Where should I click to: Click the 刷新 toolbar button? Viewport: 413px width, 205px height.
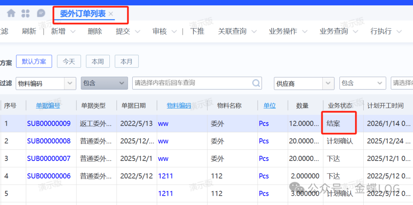29,31
